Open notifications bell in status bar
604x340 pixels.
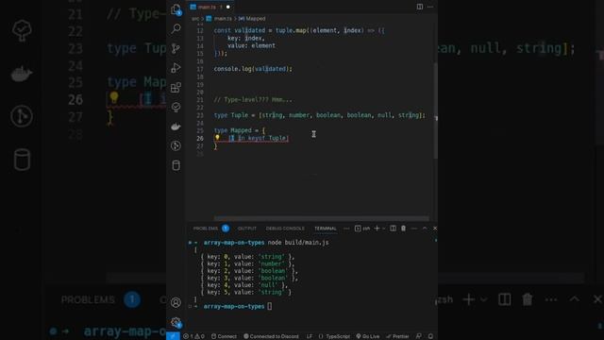[430, 336]
